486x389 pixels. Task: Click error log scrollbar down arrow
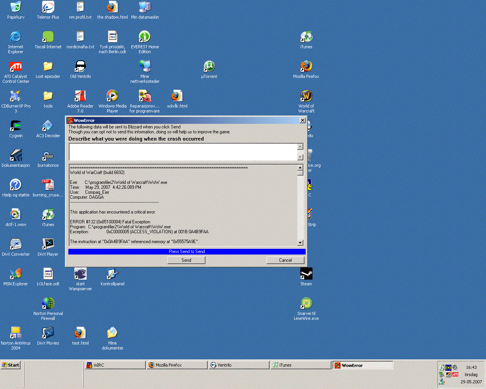pyautogui.click(x=300, y=243)
